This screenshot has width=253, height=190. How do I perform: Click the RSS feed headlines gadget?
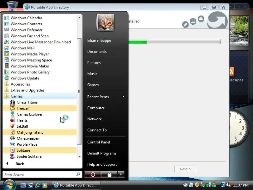239,77
